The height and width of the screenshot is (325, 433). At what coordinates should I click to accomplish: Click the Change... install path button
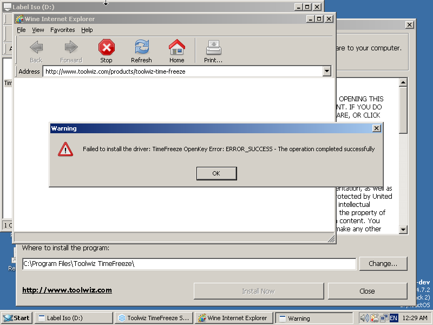pyautogui.click(x=383, y=264)
